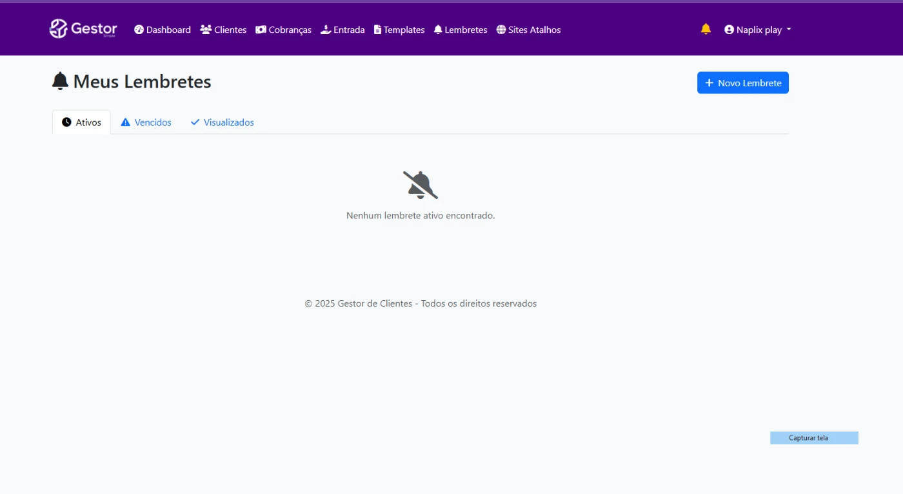Switch to the Vencidos tab

(146, 122)
